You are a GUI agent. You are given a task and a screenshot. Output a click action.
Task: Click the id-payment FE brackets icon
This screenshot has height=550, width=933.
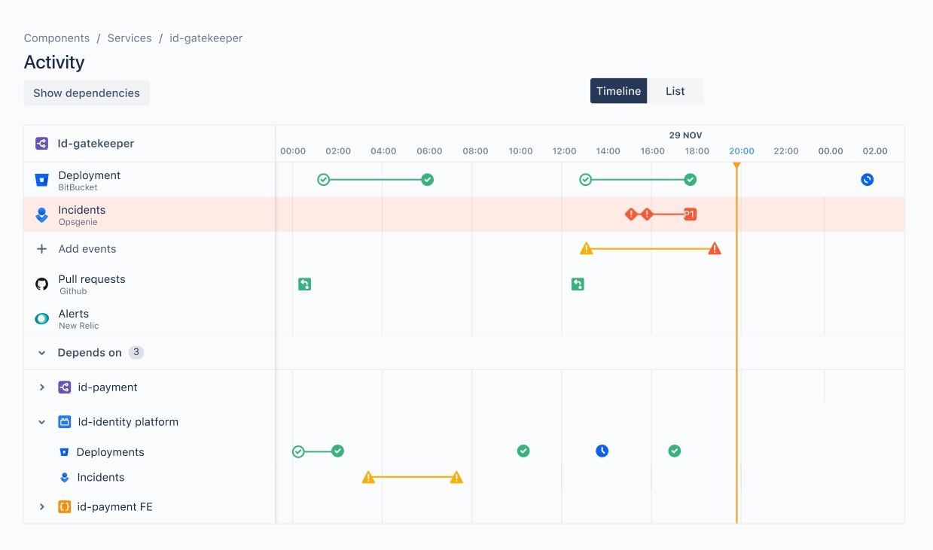[x=63, y=506]
